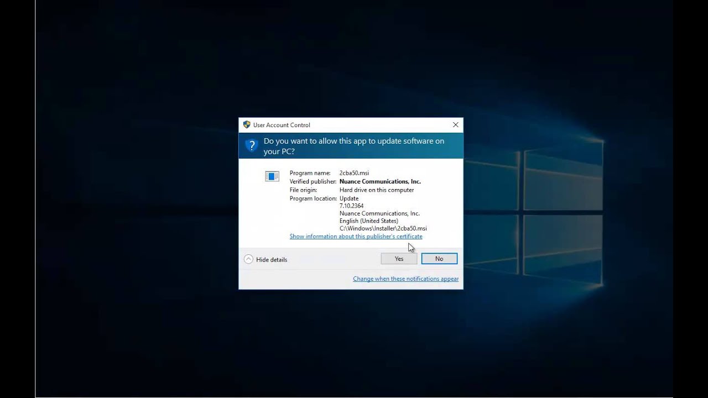Open the publisher's certificate information link
The image size is (708, 398).
point(356,237)
